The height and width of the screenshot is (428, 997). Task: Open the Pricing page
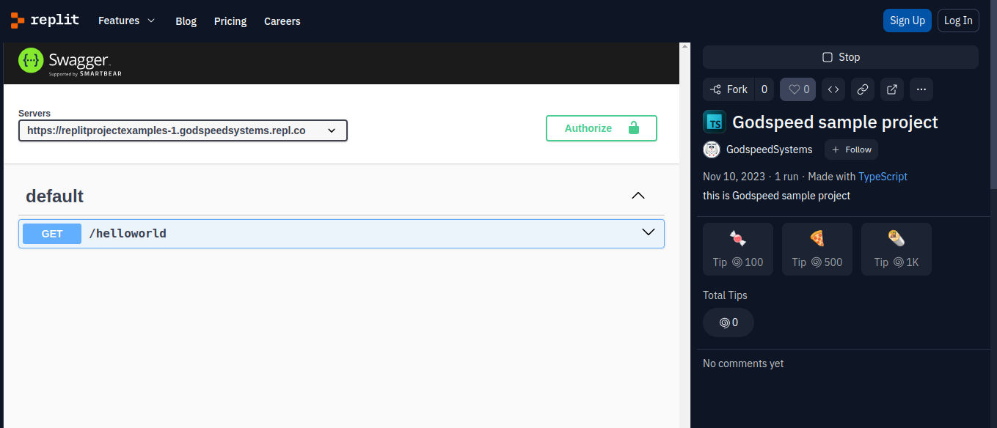pos(230,21)
